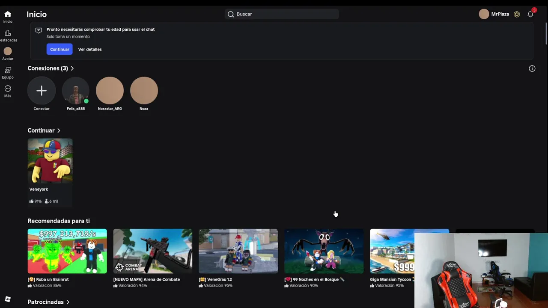
Task: Click 'Giga Mansion Tycoon' title text
Action: click(390, 279)
